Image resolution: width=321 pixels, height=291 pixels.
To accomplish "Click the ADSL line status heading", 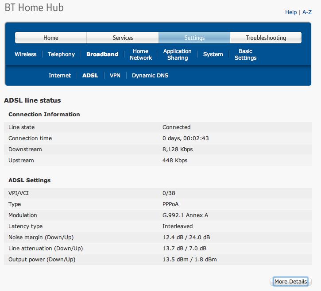I will click(x=32, y=100).
